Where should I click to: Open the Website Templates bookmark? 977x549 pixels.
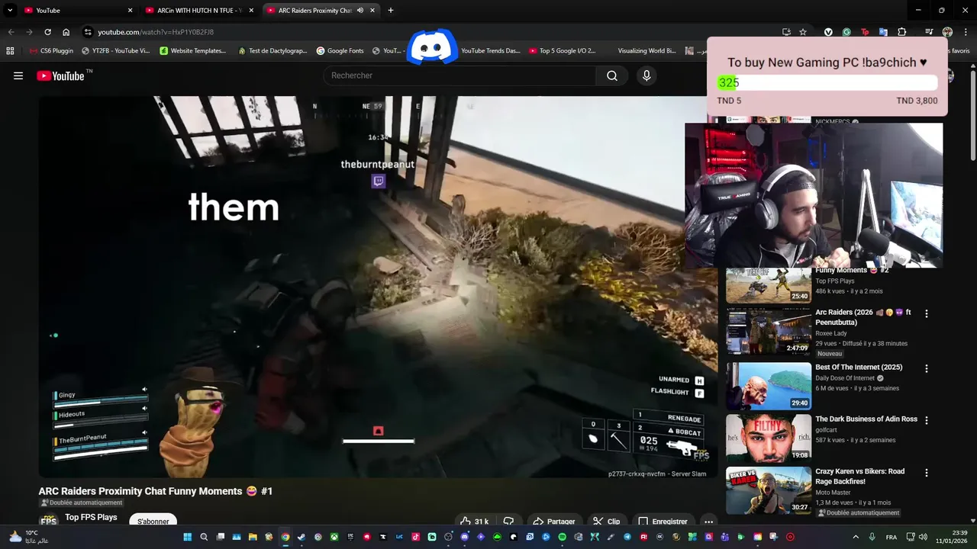(x=193, y=51)
